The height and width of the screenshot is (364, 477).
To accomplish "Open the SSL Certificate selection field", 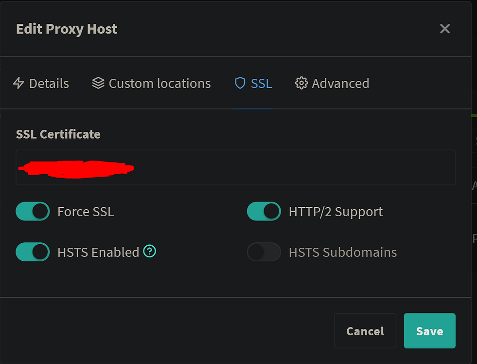I will click(x=236, y=167).
